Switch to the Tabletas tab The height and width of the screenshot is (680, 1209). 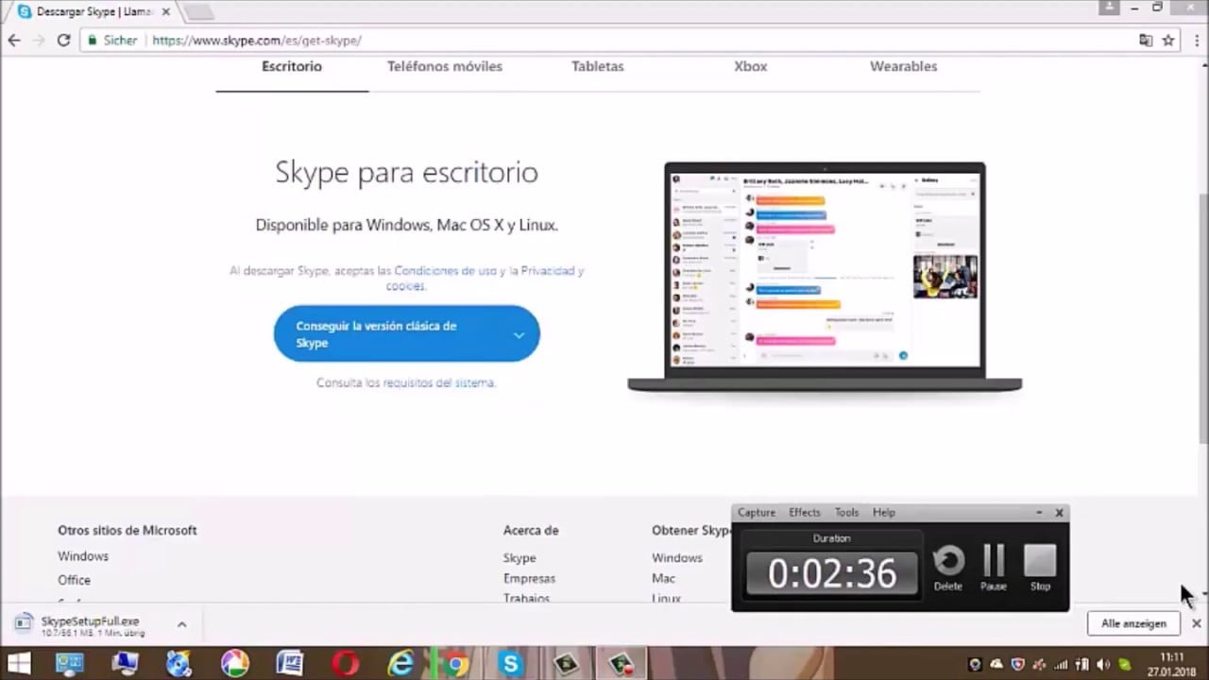[598, 66]
